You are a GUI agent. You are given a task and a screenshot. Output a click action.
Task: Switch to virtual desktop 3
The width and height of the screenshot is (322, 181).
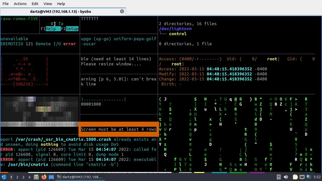23,177
